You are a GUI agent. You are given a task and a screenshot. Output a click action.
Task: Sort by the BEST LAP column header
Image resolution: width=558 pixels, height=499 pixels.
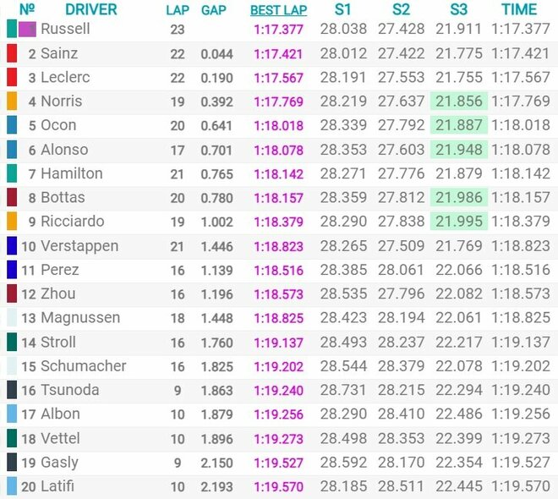277,11
